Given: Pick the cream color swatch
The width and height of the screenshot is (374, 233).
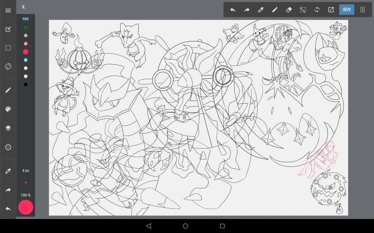Looking at the screenshot, I should (x=26, y=68).
